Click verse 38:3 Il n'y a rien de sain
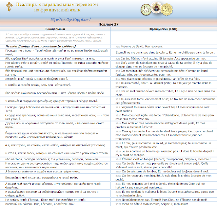The width and height of the screenshot is (217, 206). (x=164, y=64)
